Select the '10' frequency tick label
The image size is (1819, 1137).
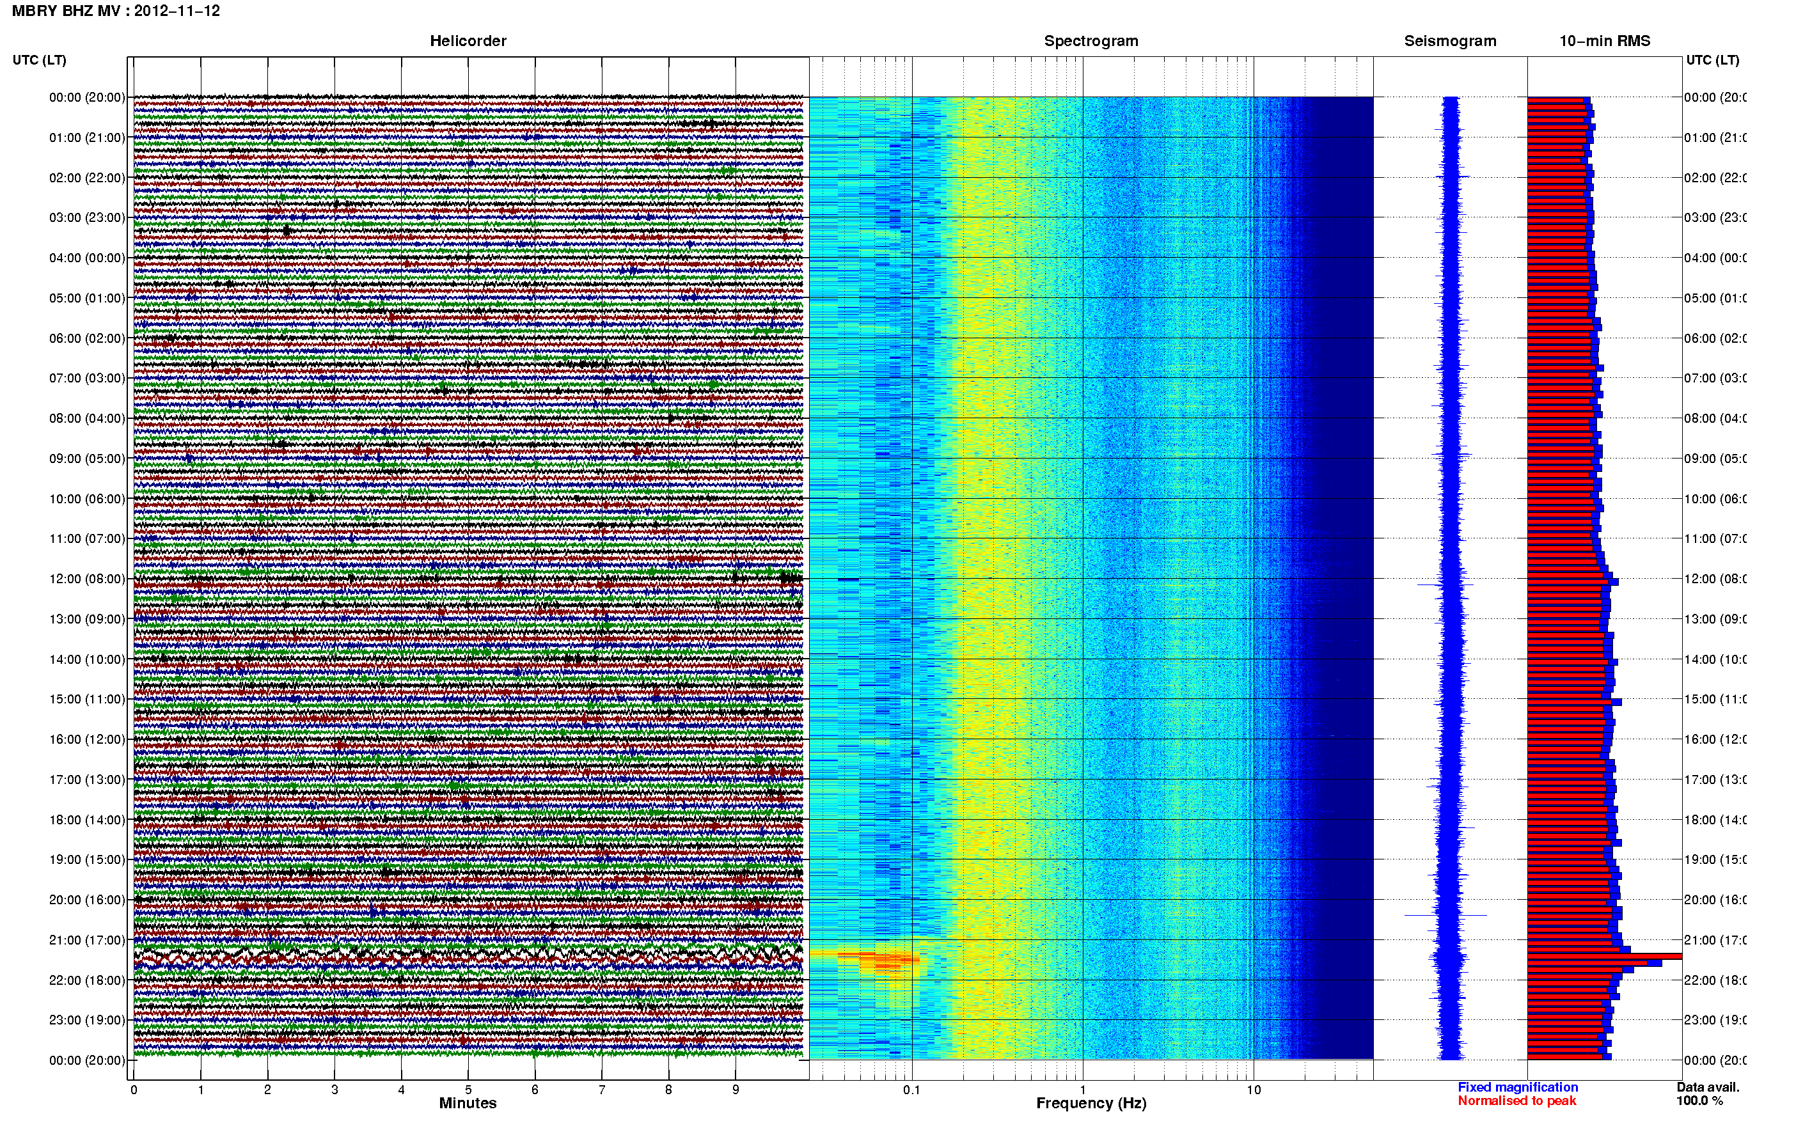[x=1254, y=1090]
